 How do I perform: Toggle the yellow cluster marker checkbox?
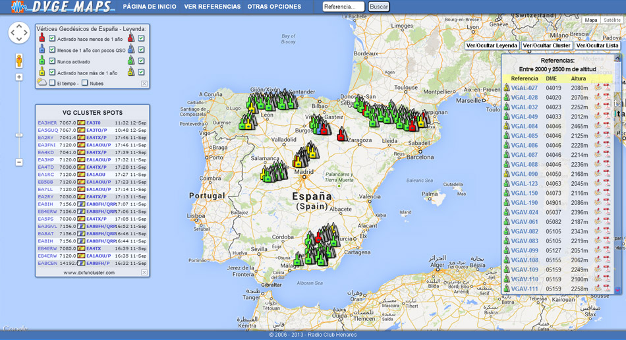(141, 72)
